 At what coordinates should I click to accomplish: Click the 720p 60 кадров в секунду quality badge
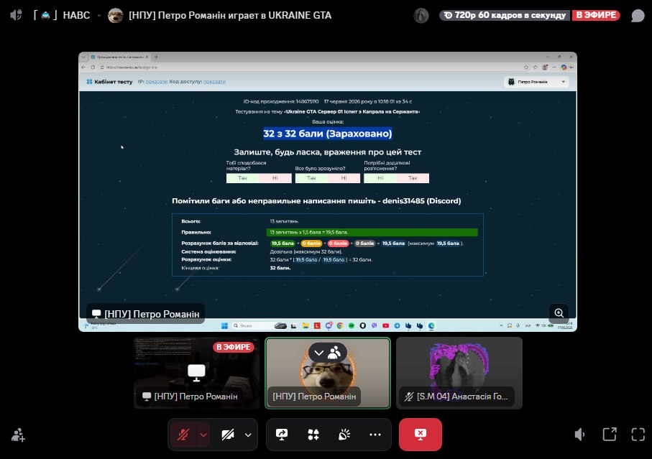tap(505, 15)
